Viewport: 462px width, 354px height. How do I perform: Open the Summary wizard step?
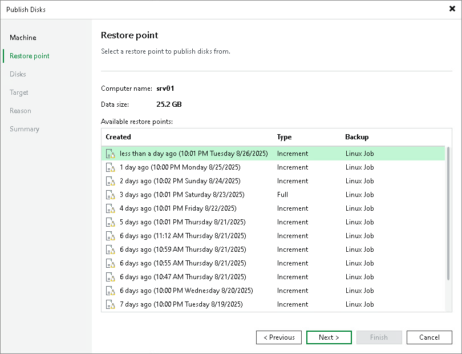[x=25, y=129]
